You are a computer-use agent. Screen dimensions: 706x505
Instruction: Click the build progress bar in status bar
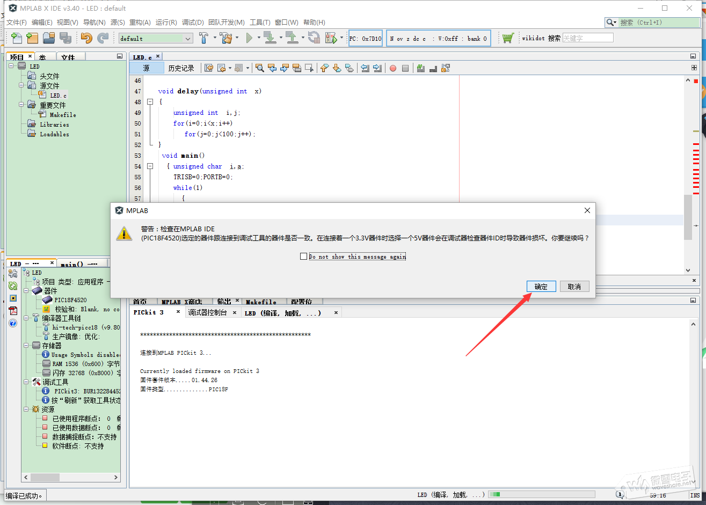tap(541, 494)
